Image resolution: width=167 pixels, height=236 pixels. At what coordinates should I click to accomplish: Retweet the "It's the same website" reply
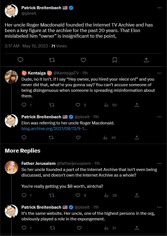tap(52, 228)
